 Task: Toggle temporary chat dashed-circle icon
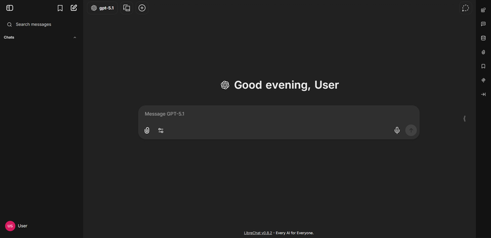pos(466,8)
